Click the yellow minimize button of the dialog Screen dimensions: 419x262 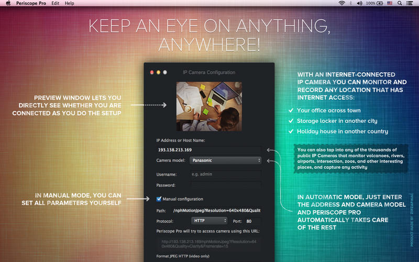tap(159, 72)
